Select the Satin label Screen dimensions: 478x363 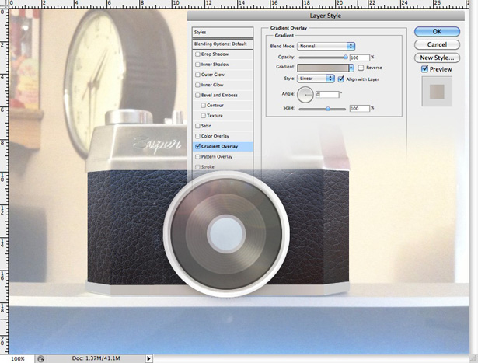click(206, 126)
